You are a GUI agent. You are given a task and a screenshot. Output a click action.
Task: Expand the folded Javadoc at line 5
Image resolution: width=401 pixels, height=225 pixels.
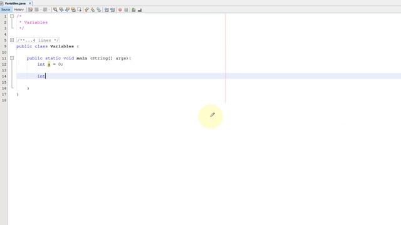click(x=12, y=40)
